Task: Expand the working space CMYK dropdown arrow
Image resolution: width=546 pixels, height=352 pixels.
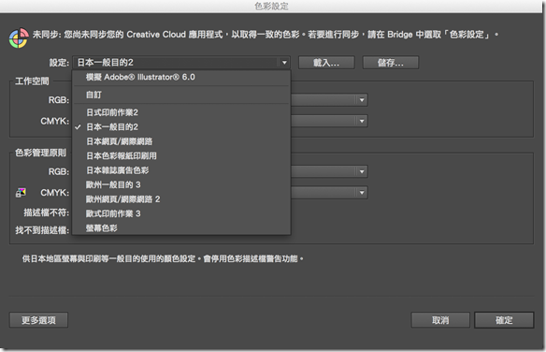Action: click(362, 122)
